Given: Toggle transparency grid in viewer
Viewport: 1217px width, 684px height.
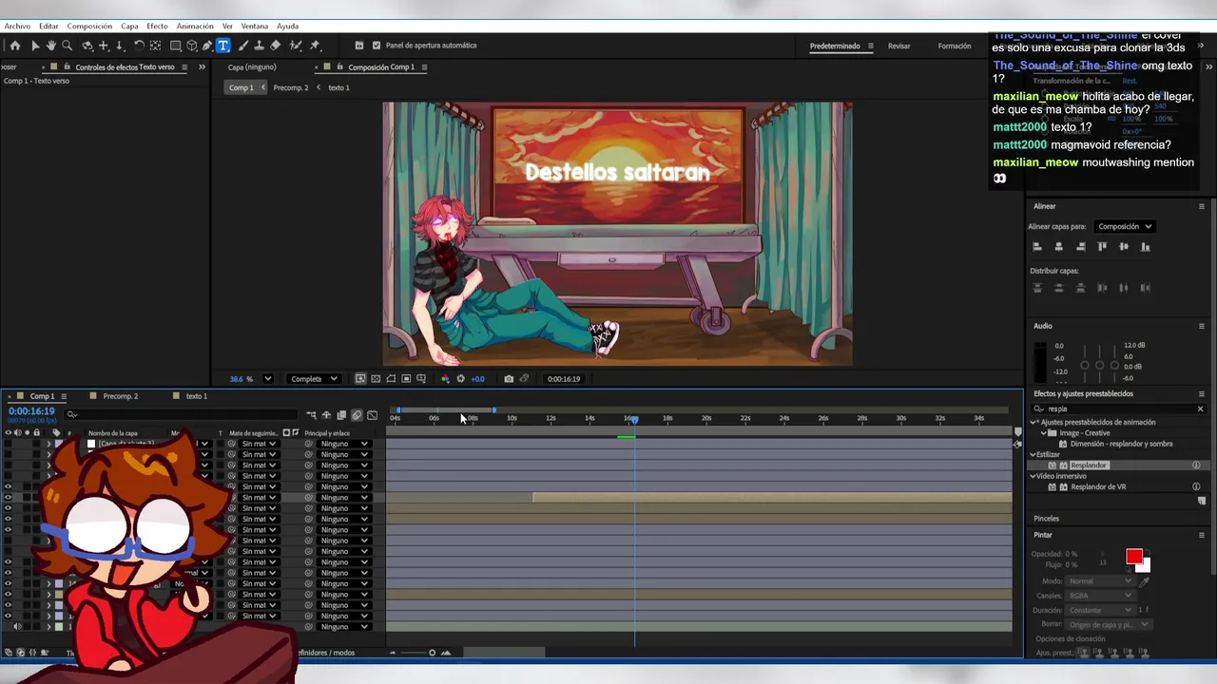Looking at the screenshot, I should pyautogui.click(x=376, y=379).
